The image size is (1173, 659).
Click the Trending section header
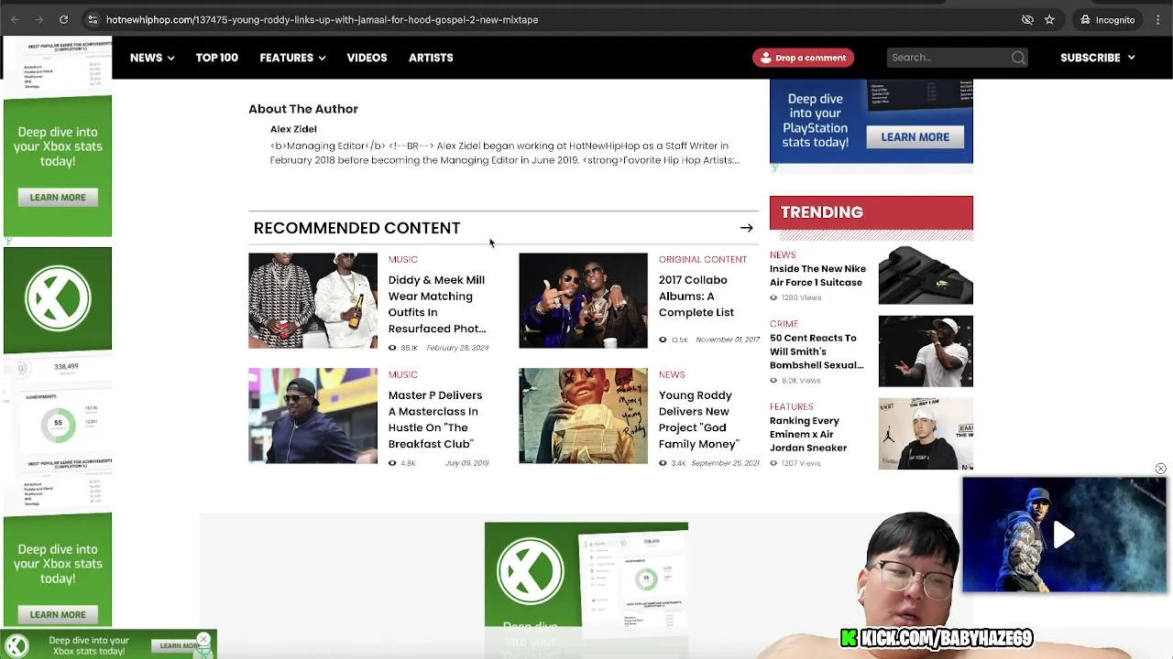(x=872, y=212)
